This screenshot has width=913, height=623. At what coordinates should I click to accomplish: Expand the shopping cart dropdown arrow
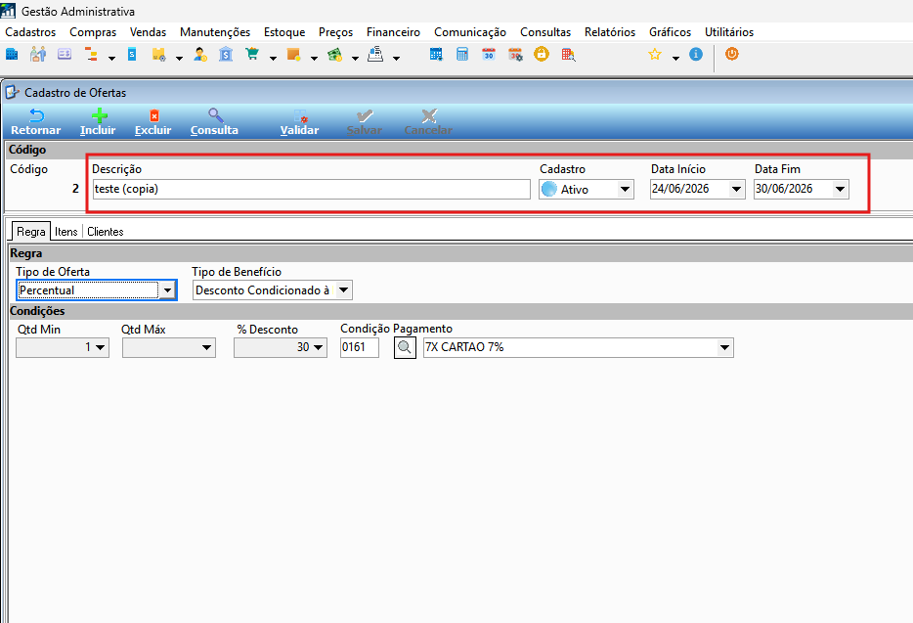point(273,59)
